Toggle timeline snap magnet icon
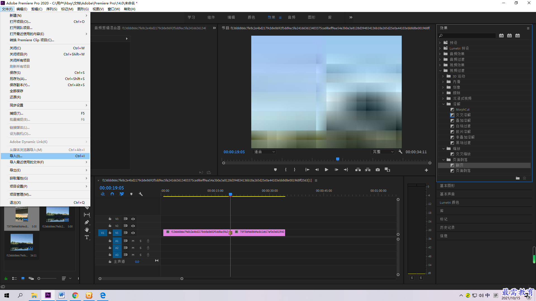 point(112,194)
